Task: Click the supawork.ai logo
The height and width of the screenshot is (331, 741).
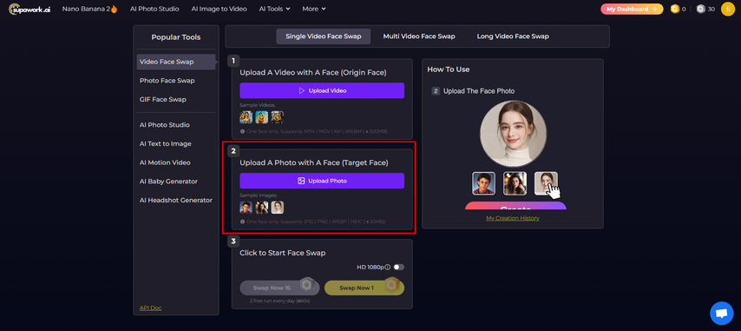Action: (30, 9)
